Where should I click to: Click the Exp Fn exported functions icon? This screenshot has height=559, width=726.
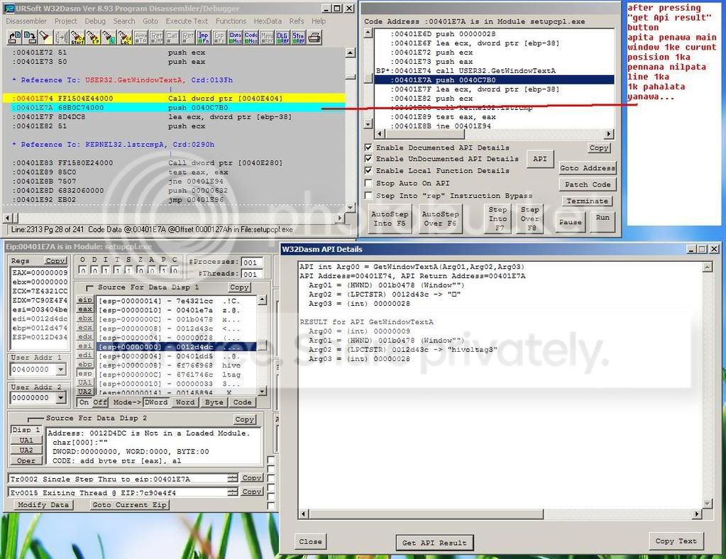pos(219,37)
